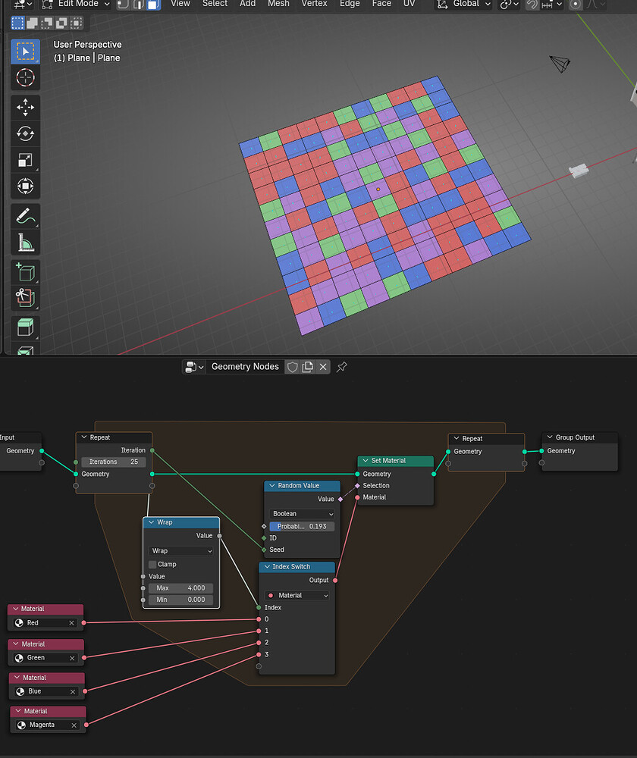
Task: Select the Scale tool
Action: pyautogui.click(x=25, y=160)
